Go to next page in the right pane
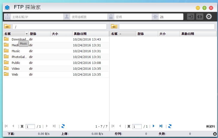The height and width of the screenshot is (138, 218). (x=154, y=126)
